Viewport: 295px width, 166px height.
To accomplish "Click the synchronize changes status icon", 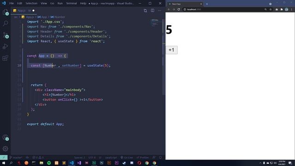I will pos(27,157).
